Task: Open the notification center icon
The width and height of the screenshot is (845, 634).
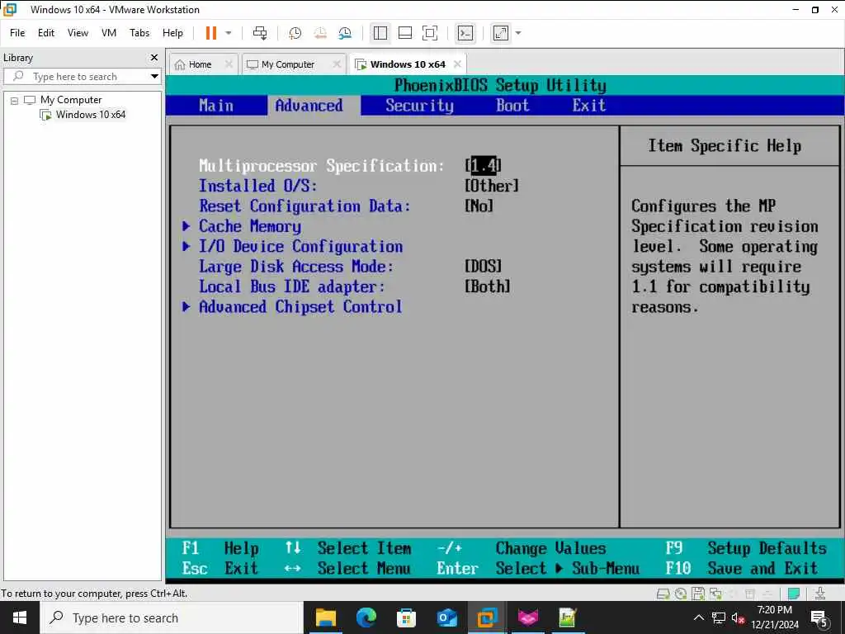Action: pos(819,617)
